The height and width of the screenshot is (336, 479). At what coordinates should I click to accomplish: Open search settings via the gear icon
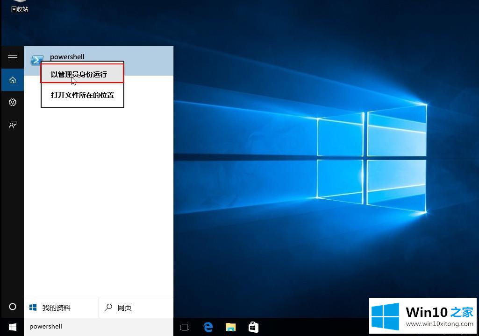point(13,102)
